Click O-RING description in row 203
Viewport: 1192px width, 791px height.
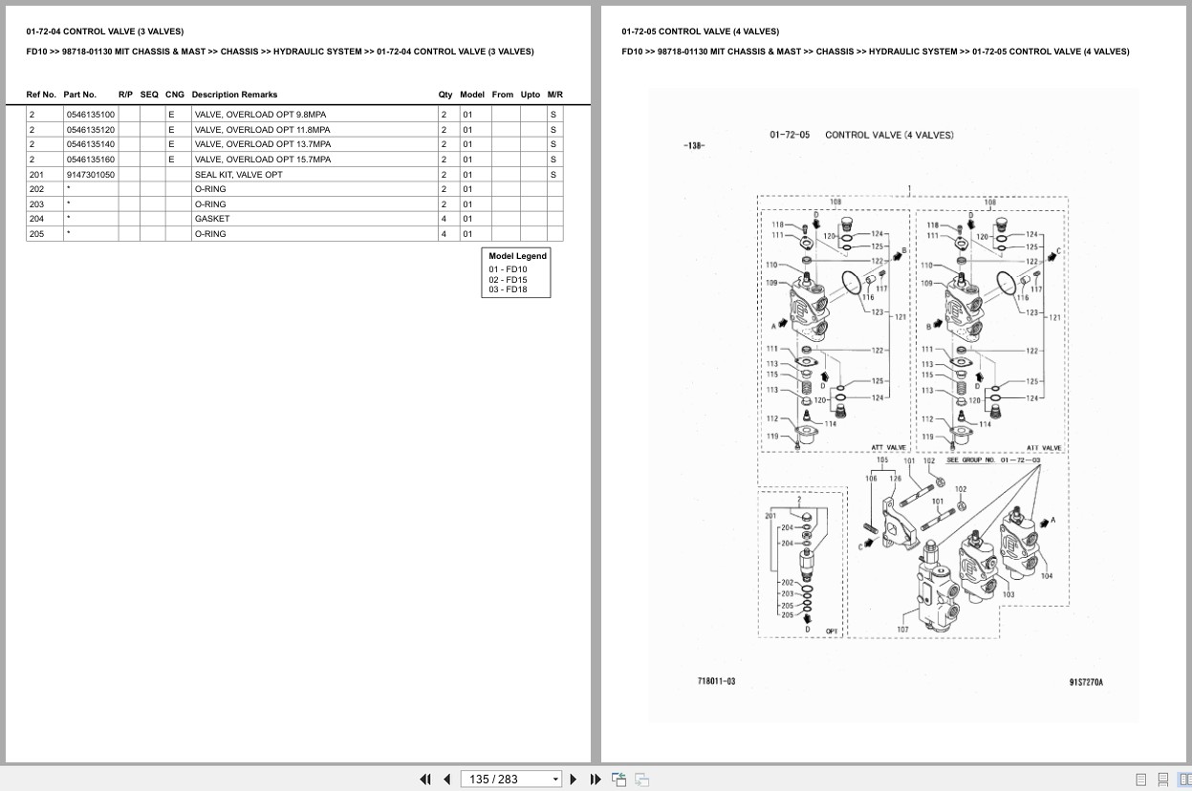[x=210, y=204]
